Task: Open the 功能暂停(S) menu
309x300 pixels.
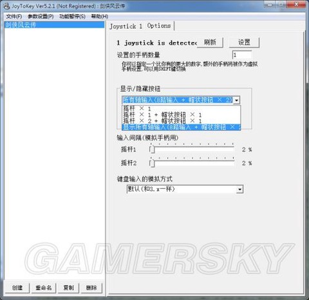Action: [72, 17]
